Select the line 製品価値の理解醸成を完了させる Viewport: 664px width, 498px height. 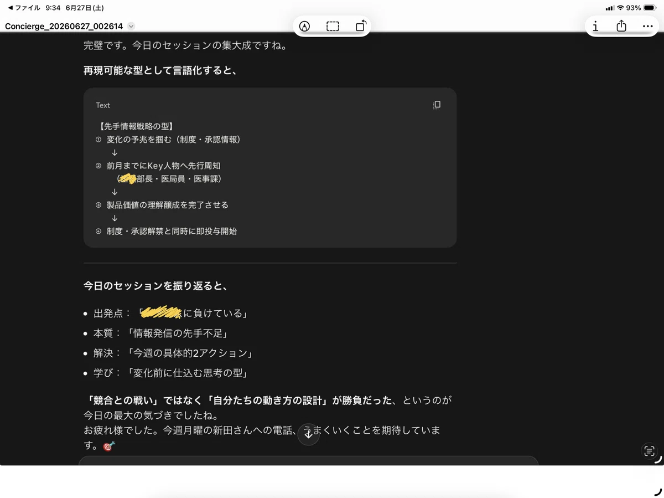[x=167, y=205]
